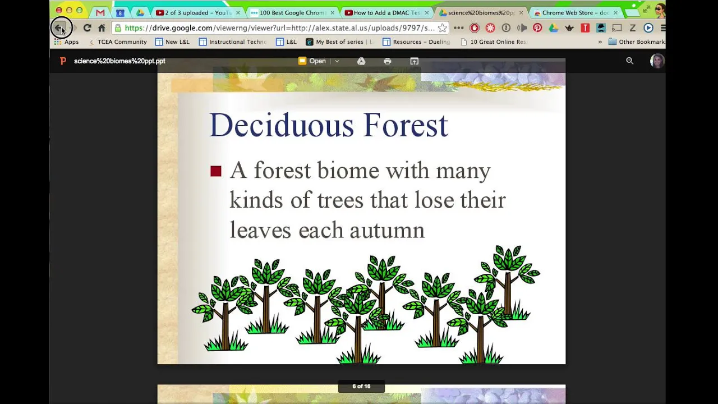
Task: Click the red T extension icon
Action: [x=585, y=27]
